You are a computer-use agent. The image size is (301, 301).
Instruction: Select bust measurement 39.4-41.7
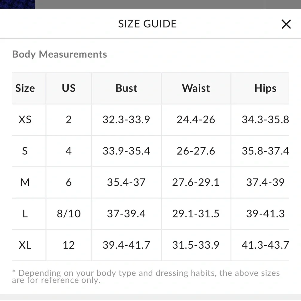point(126,245)
